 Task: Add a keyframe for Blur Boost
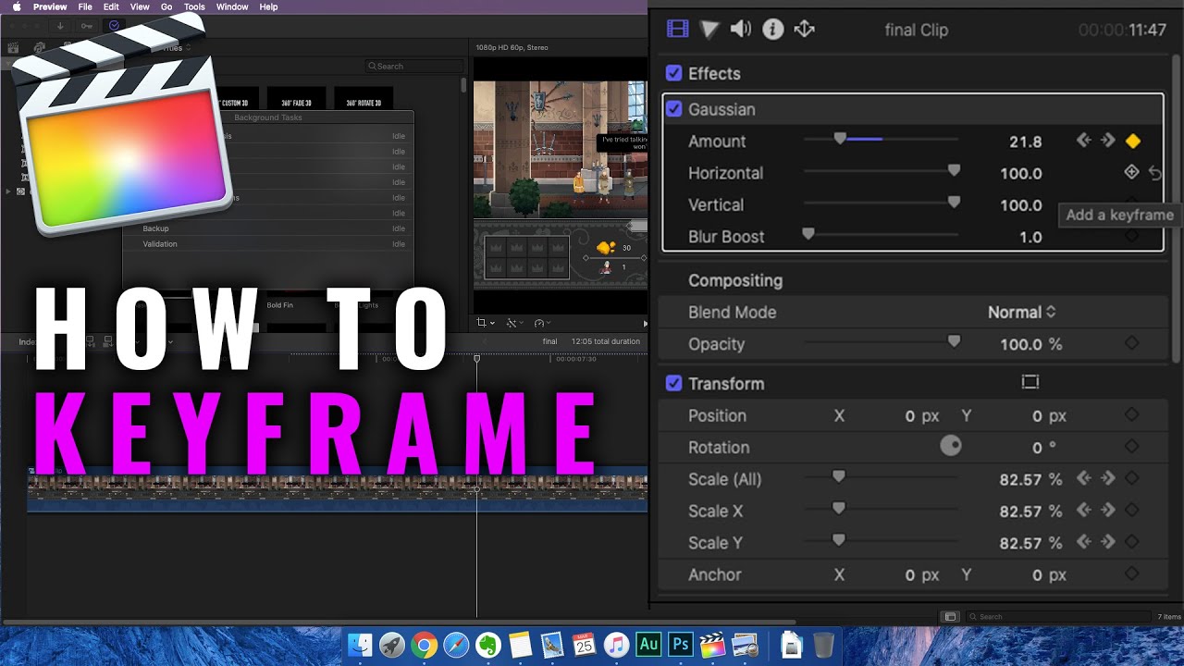[x=1131, y=236]
